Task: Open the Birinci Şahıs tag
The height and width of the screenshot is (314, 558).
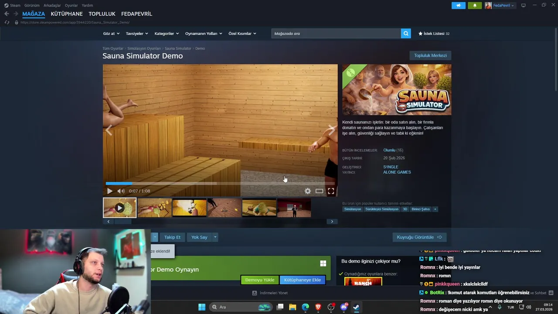Action: (x=421, y=209)
